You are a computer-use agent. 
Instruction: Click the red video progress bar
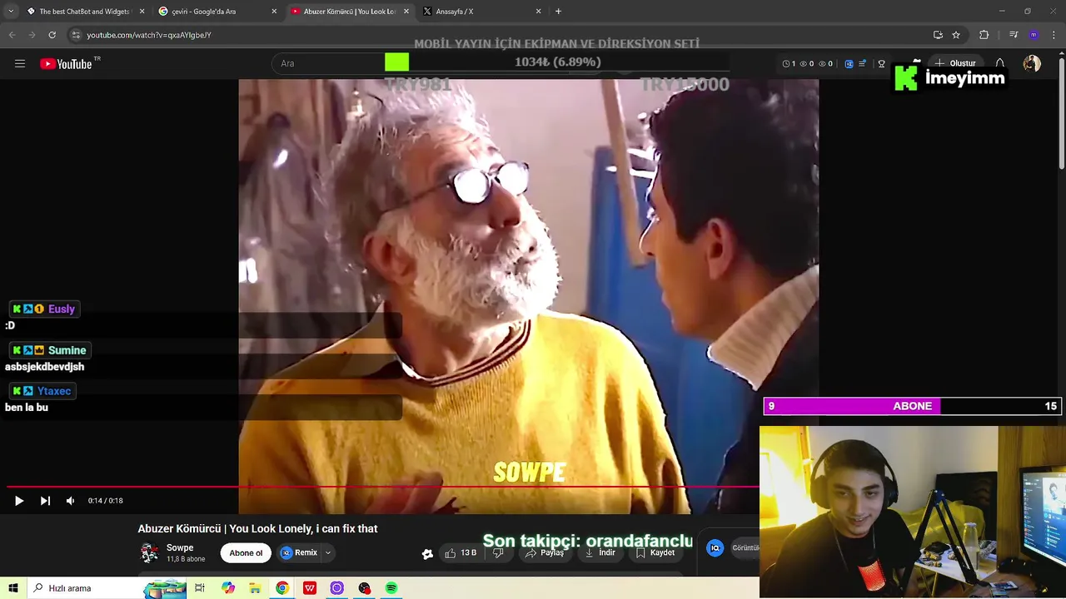pyautogui.click(x=383, y=487)
